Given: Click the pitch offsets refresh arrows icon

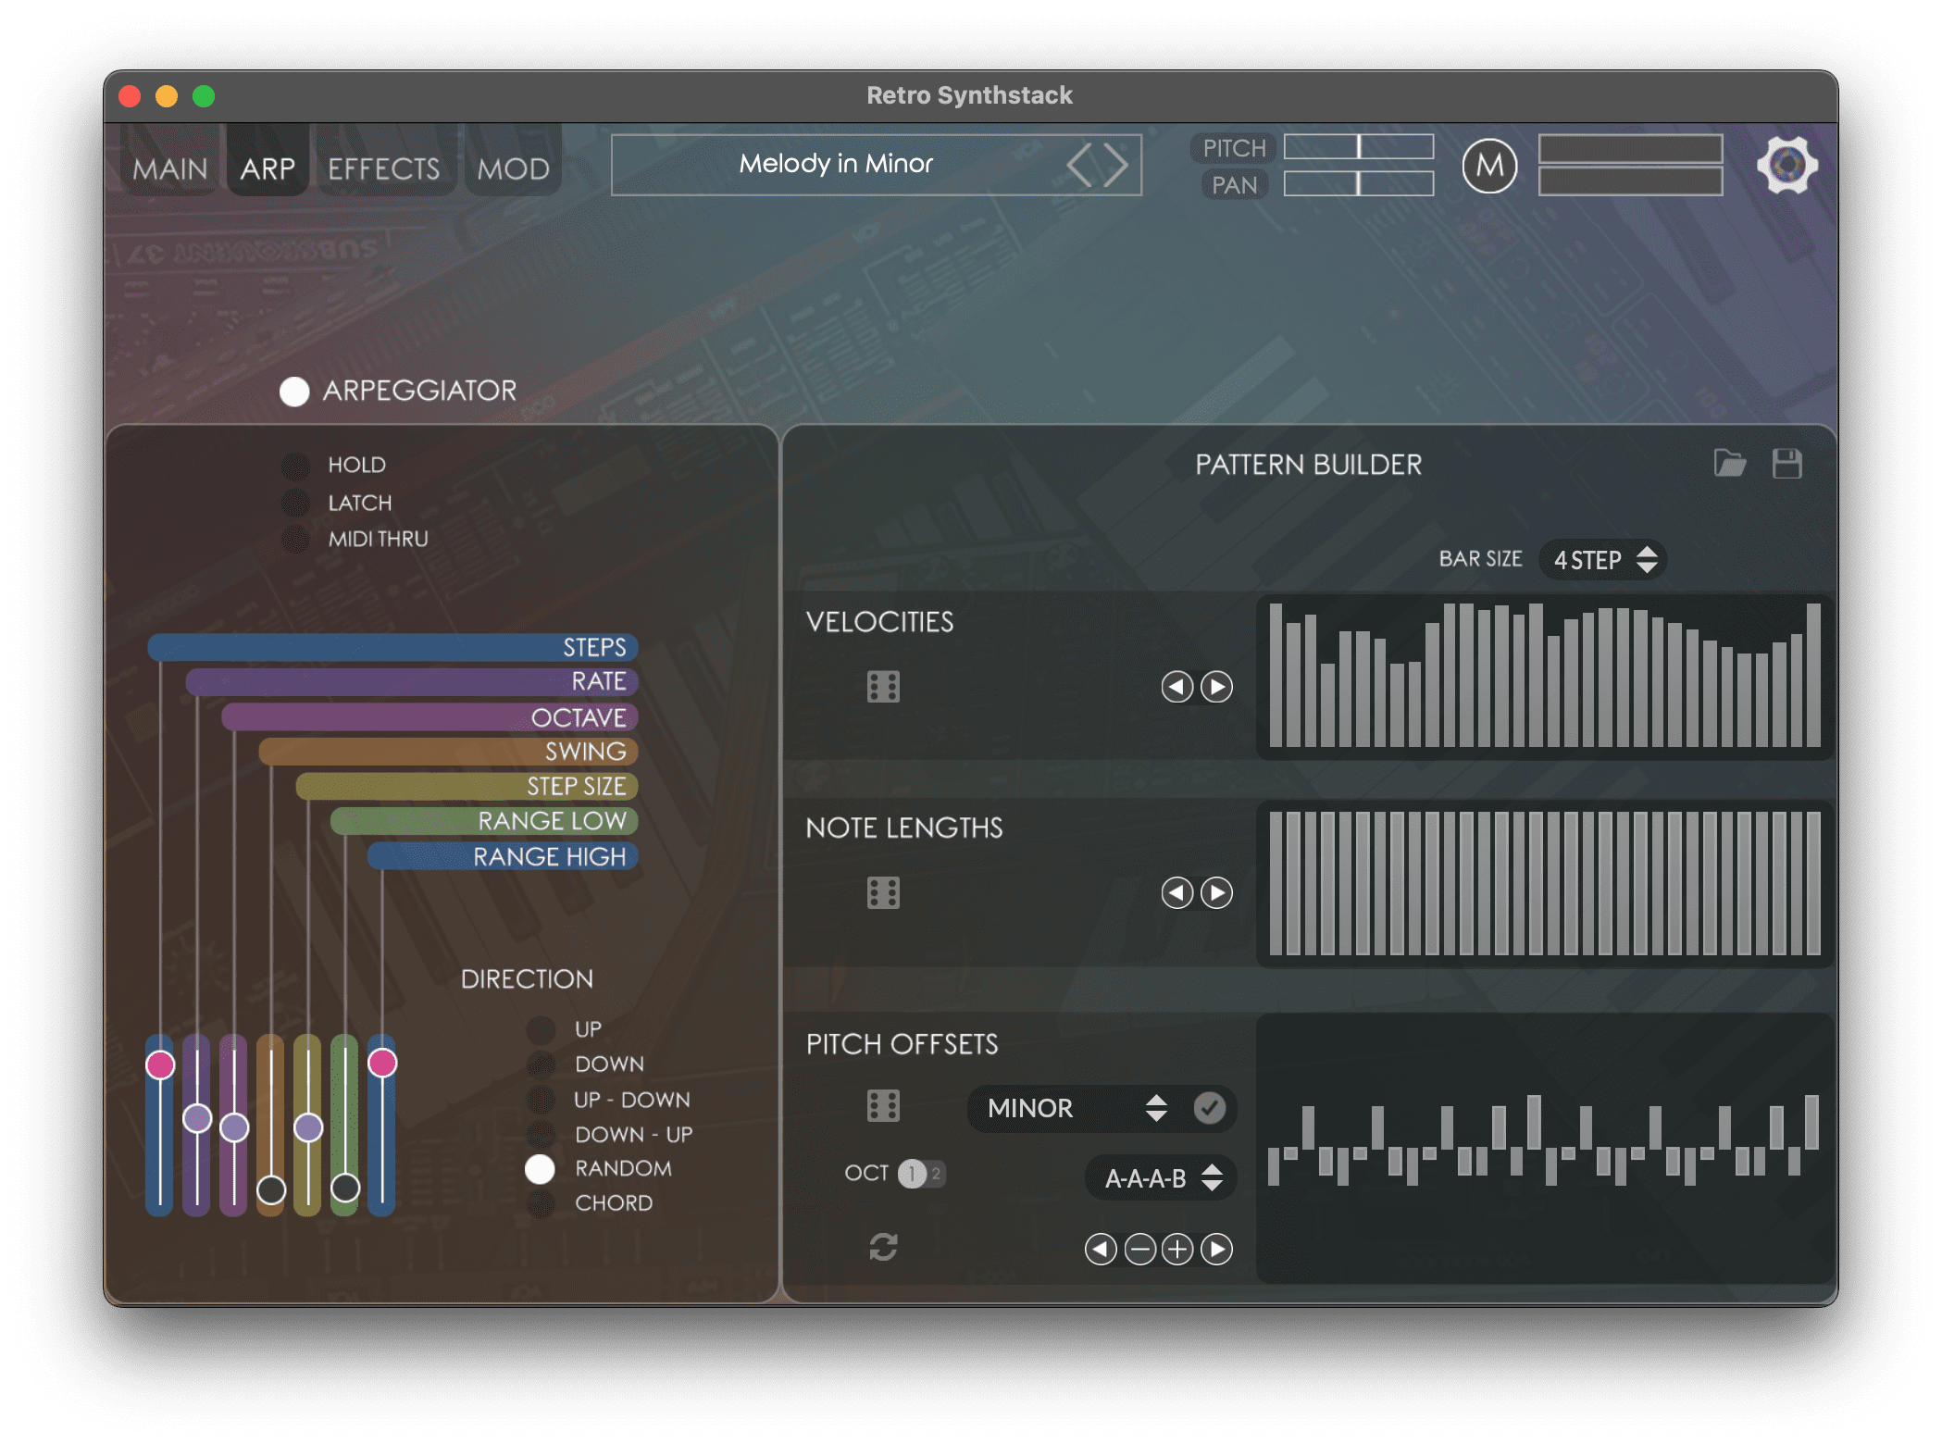Looking at the screenshot, I should pyautogui.click(x=883, y=1247).
